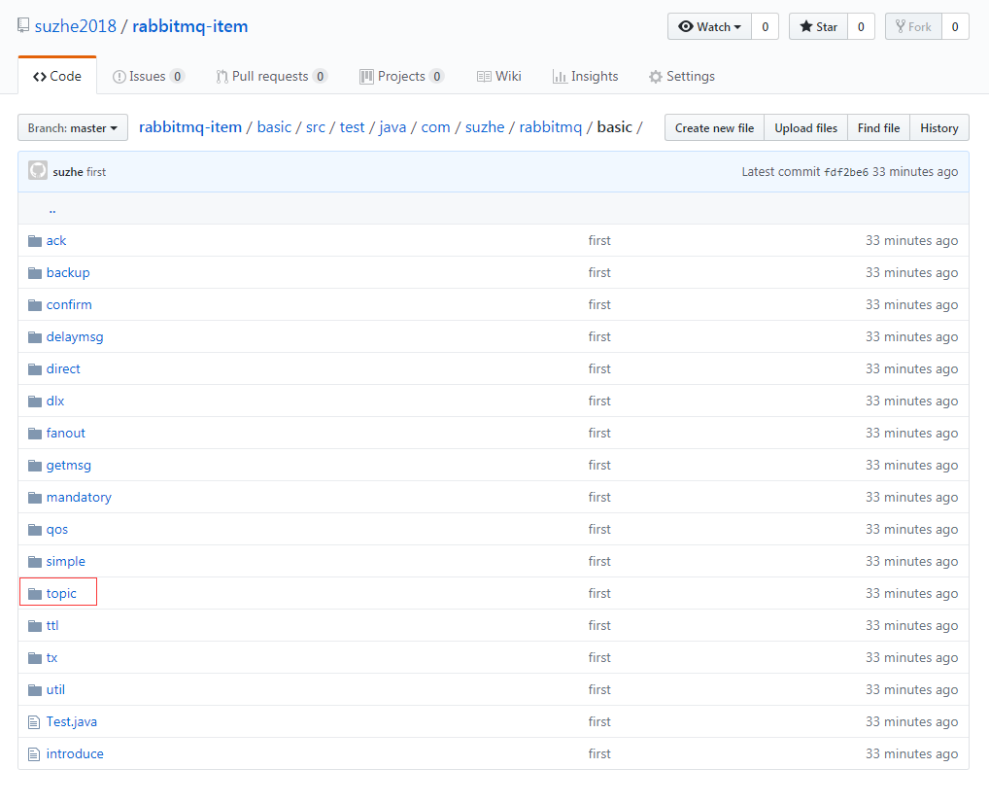Open the rabbitmq-item repository title link
The image size is (989, 803).
point(189,26)
